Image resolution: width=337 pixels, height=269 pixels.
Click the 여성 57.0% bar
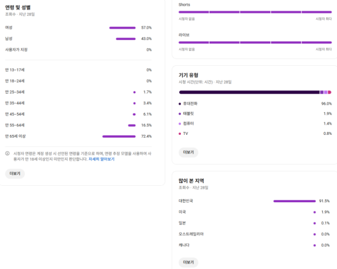pos(122,28)
